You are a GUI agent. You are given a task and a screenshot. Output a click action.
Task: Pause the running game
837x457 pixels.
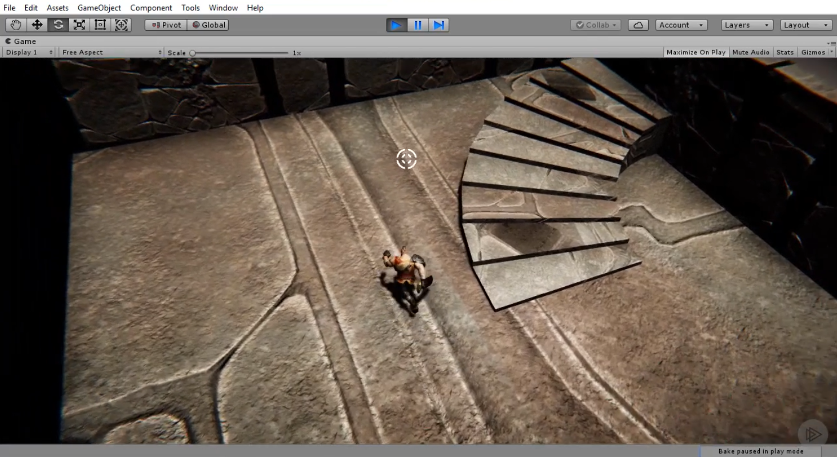point(417,25)
